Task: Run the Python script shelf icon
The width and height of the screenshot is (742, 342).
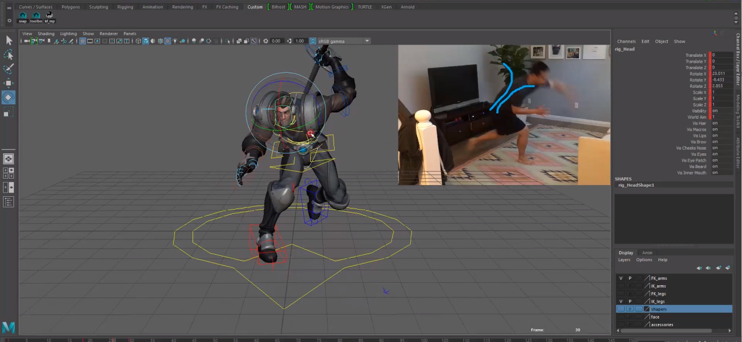Action: (x=50, y=17)
